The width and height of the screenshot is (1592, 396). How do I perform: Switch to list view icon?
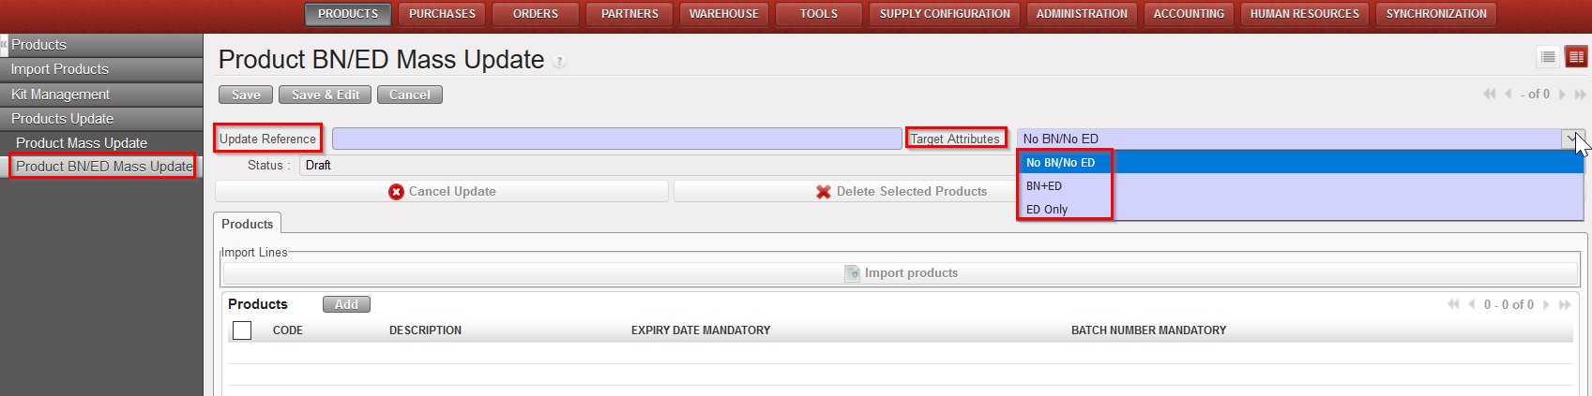(x=1548, y=57)
